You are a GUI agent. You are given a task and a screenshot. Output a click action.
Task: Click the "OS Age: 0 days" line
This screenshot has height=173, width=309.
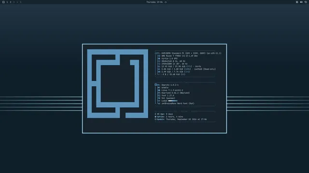click(x=164, y=114)
